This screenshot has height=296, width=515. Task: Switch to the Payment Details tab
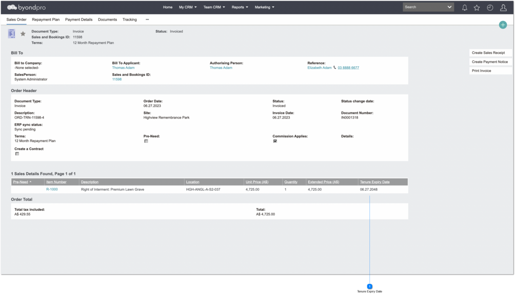(x=79, y=19)
